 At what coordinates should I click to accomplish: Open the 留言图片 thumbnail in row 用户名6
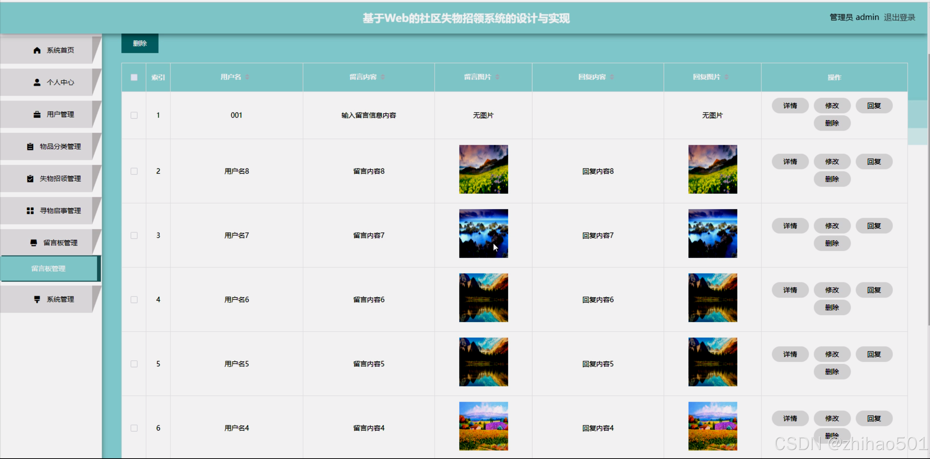click(x=483, y=298)
